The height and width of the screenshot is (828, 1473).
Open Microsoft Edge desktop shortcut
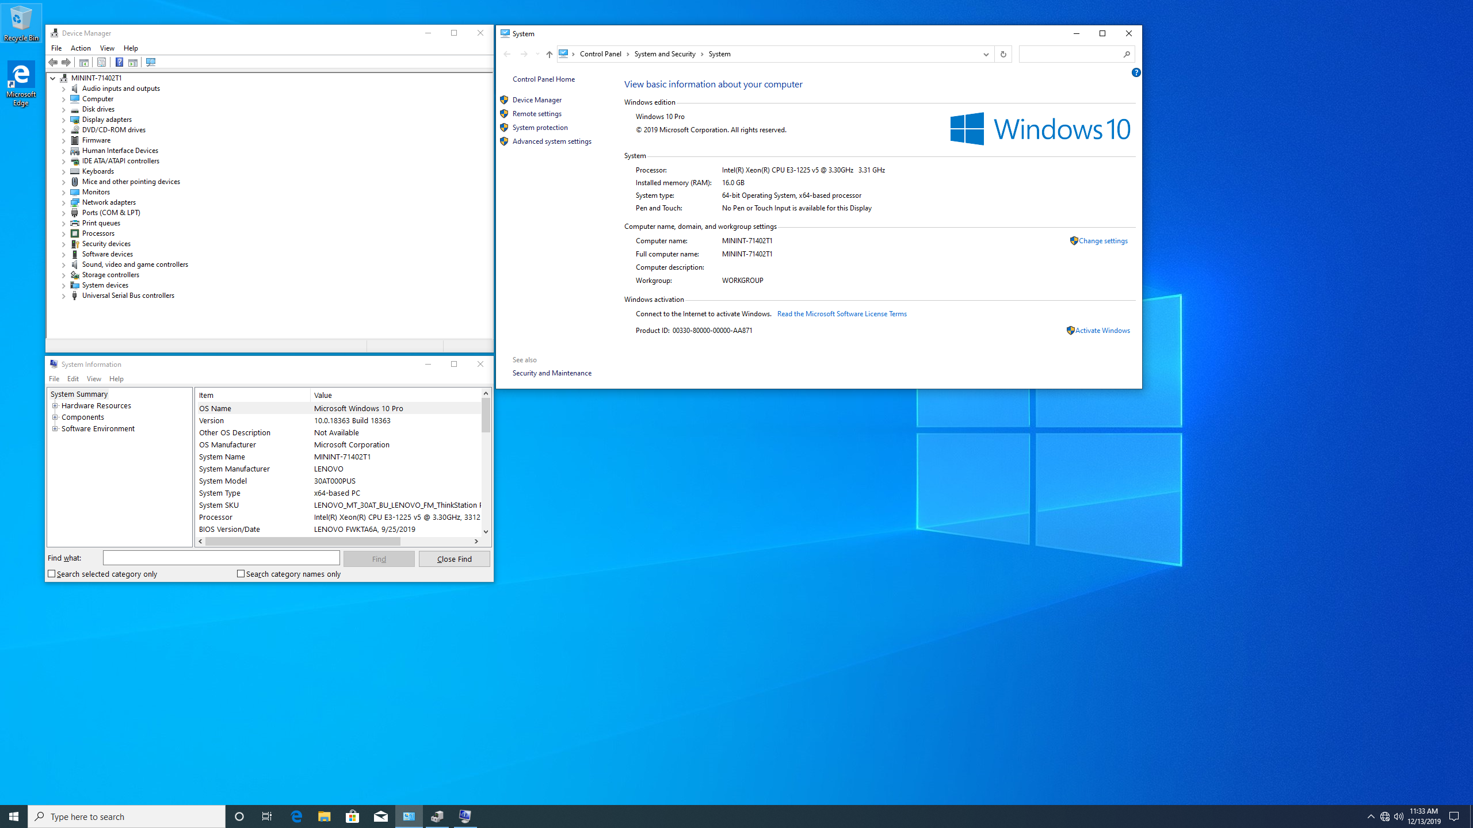[x=21, y=84]
